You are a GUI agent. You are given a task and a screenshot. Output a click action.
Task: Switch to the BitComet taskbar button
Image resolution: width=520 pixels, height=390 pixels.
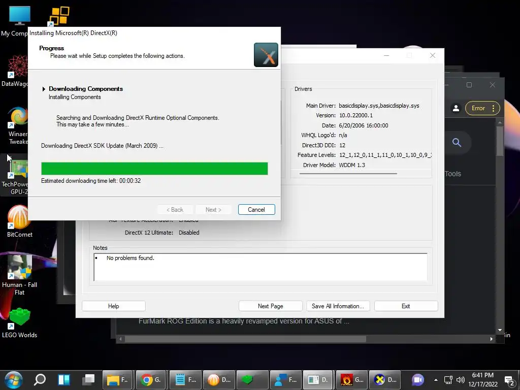click(218, 380)
